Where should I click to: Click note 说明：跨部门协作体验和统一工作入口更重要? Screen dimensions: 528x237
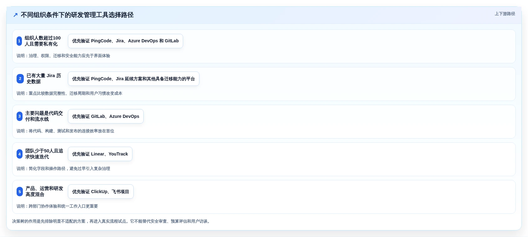(x=57, y=206)
